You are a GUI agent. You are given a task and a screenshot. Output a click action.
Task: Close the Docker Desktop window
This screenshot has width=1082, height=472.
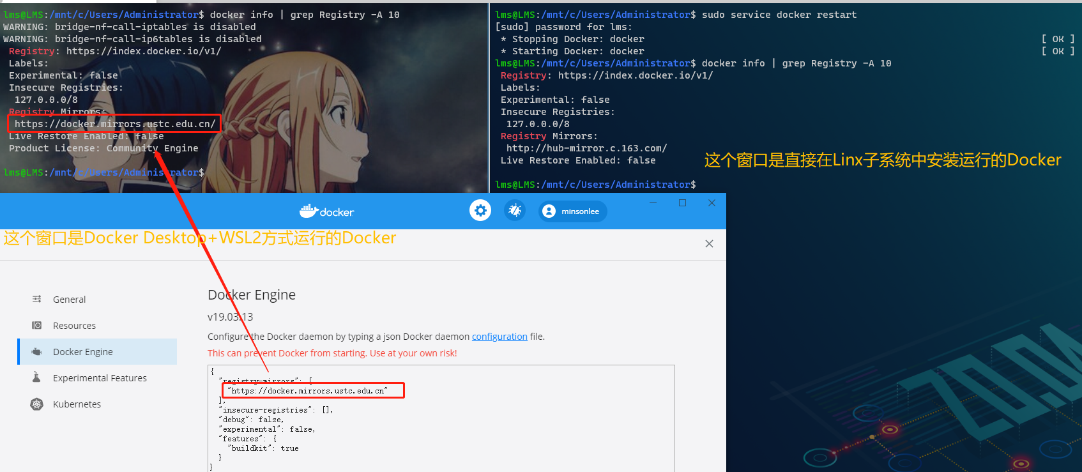(x=712, y=202)
